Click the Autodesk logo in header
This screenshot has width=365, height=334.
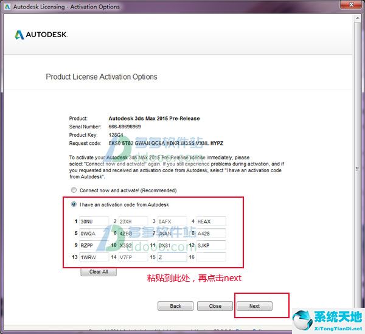(x=41, y=35)
